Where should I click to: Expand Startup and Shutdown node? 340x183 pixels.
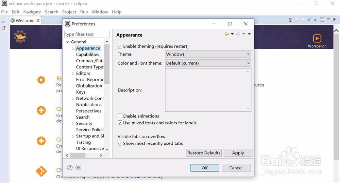[x=73, y=136]
